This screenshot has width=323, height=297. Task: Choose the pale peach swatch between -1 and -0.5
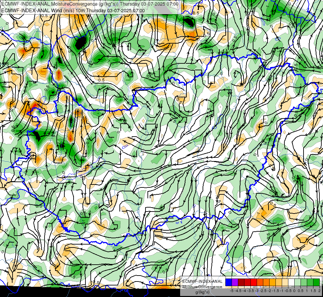pos(285,282)
